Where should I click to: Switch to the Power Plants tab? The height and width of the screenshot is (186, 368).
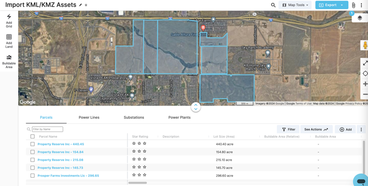pyautogui.click(x=179, y=117)
